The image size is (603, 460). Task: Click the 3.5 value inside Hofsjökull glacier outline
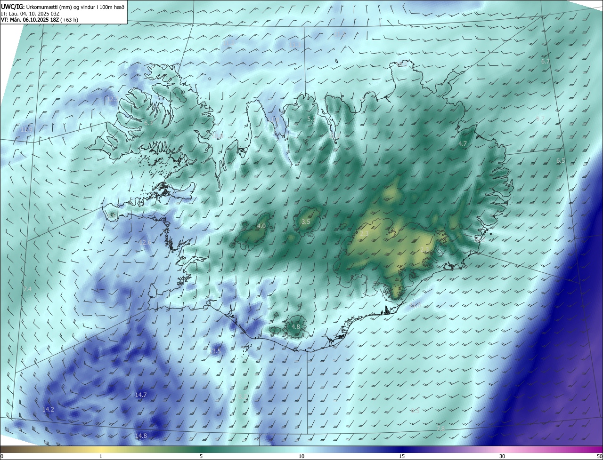pyautogui.click(x=306, y=222)
